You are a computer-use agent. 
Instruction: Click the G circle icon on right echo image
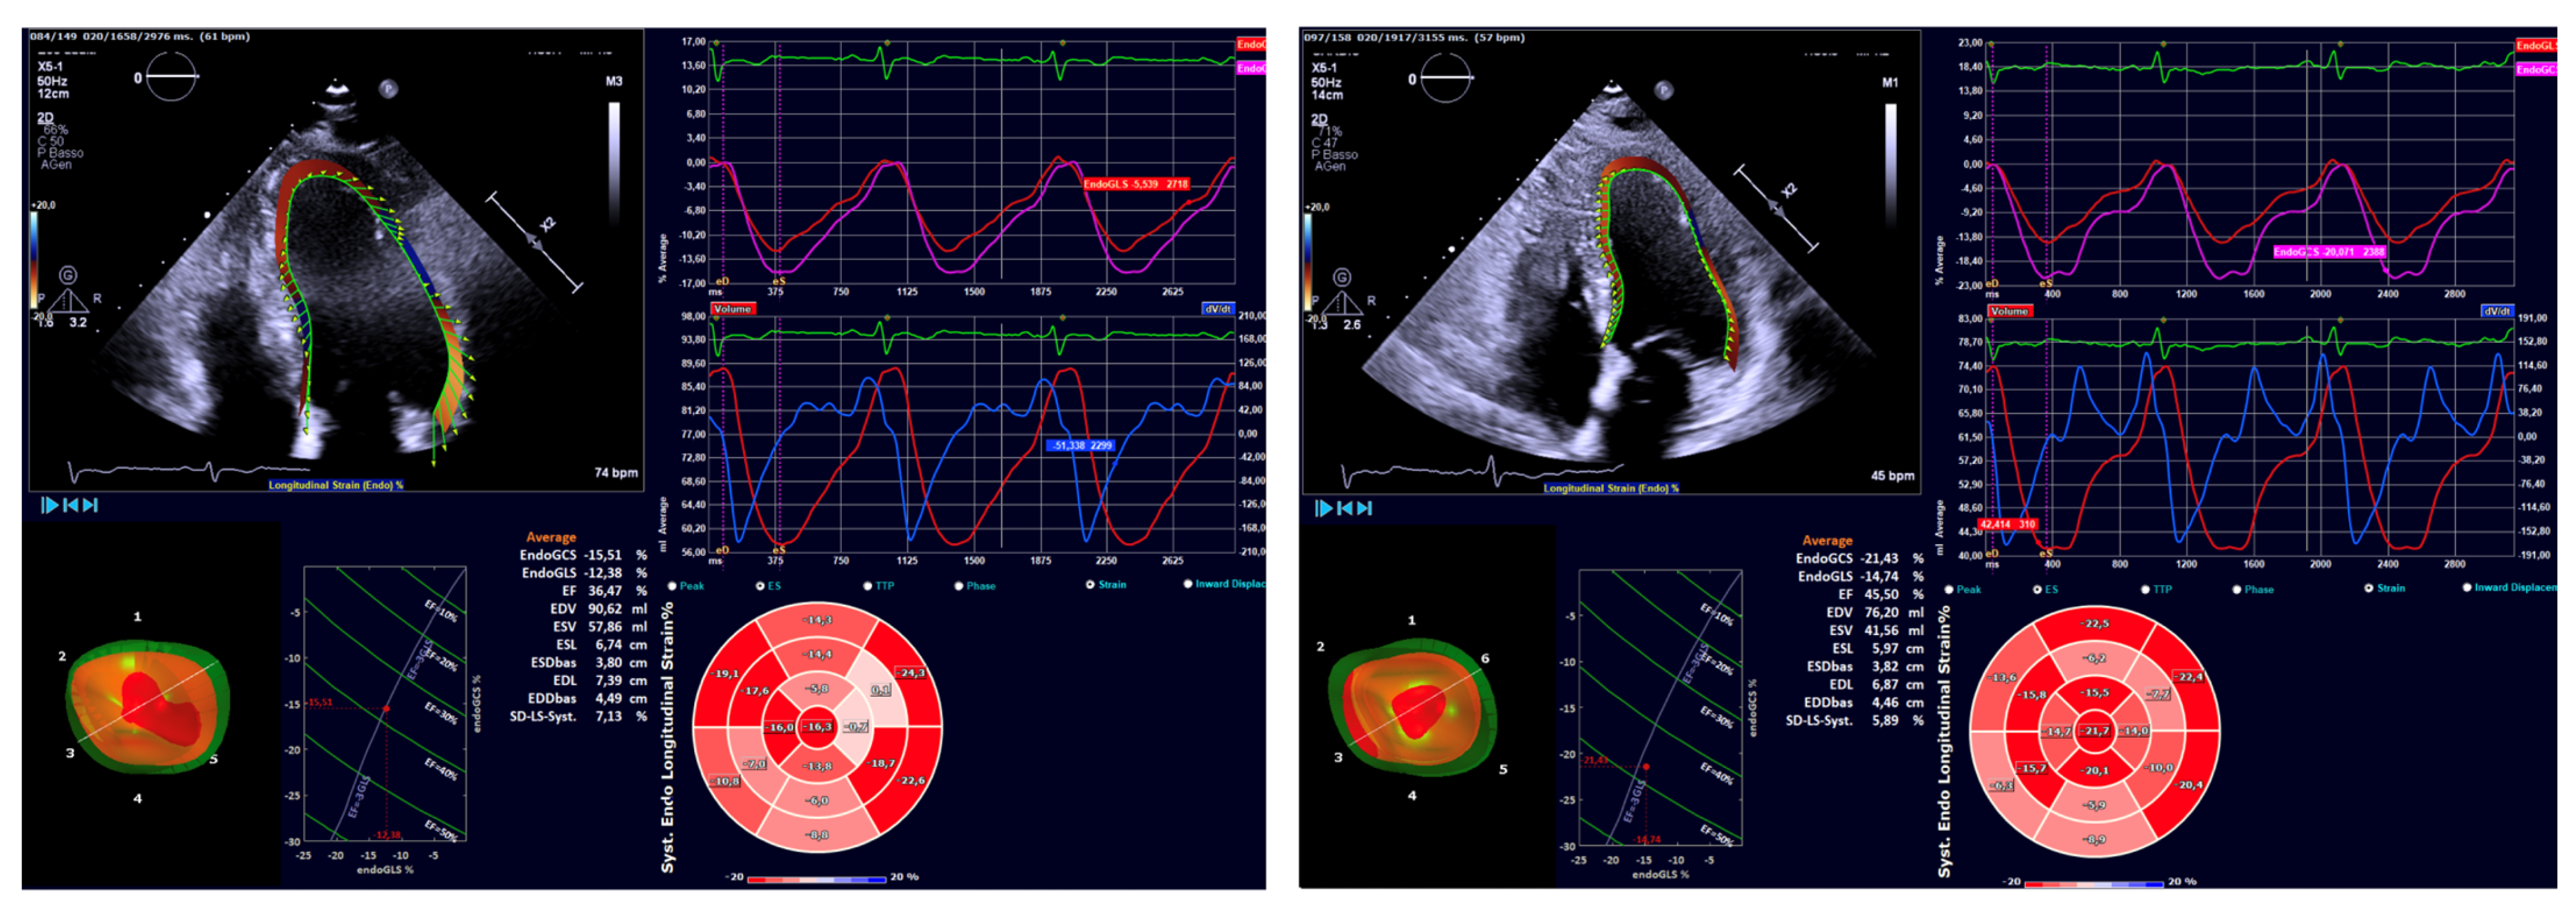(1342, 277)
